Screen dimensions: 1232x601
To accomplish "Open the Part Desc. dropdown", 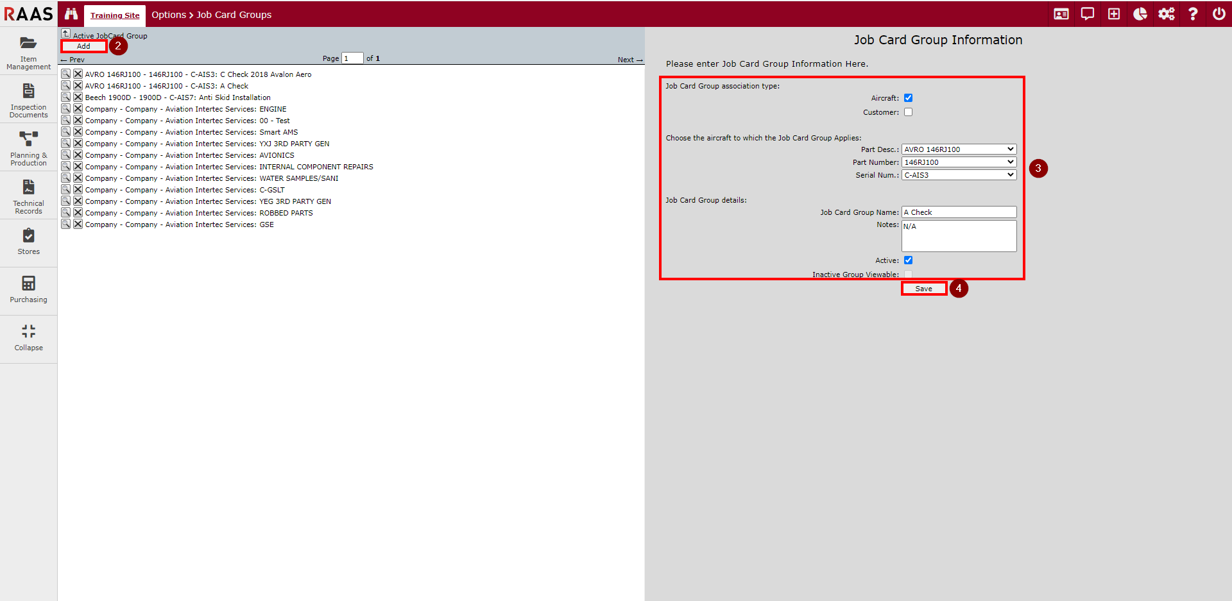I will pos(959,149).
